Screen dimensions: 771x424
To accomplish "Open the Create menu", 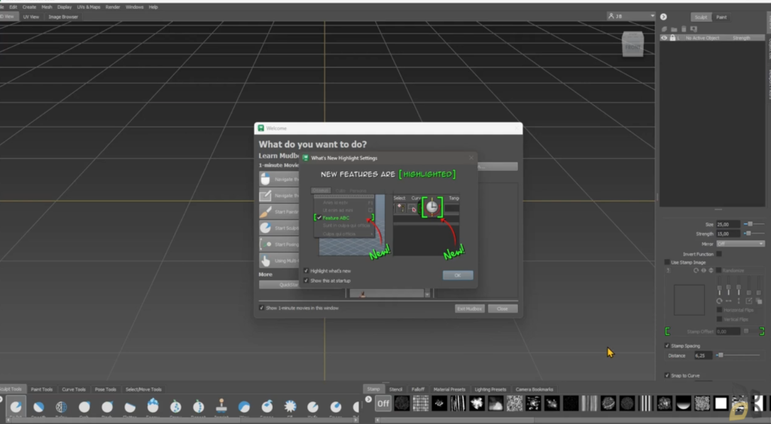I will [29, 7].
